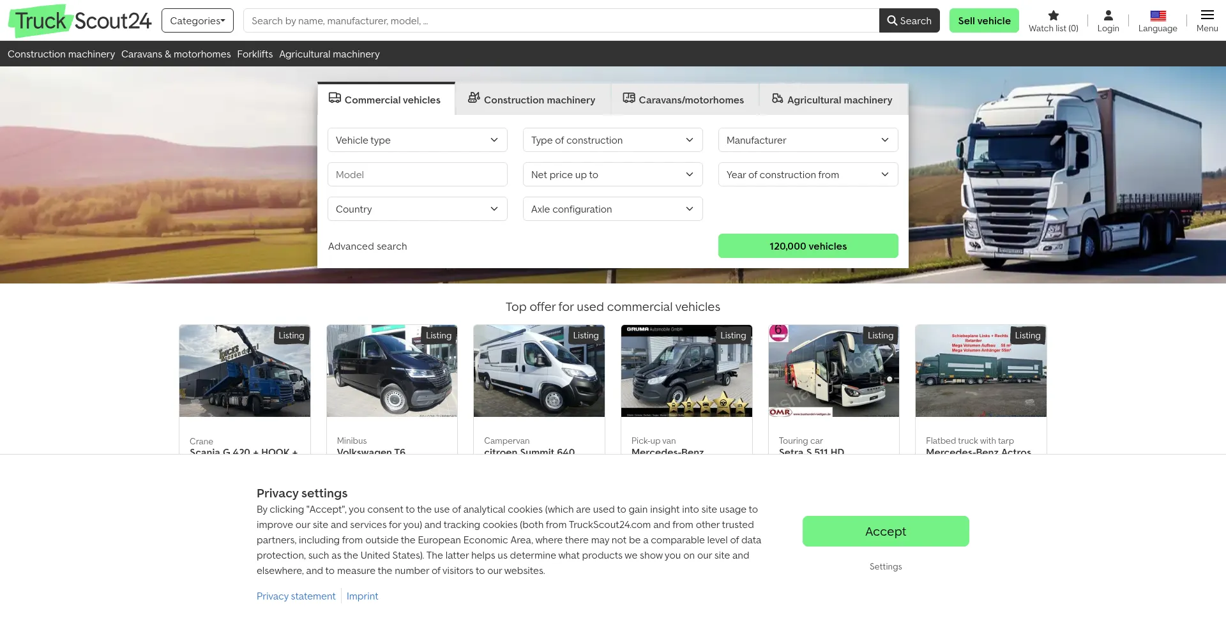The image size is (1226, 634).
Task: Open Construction machinery in the dark nav bar
Action: (x=61, y=54)
